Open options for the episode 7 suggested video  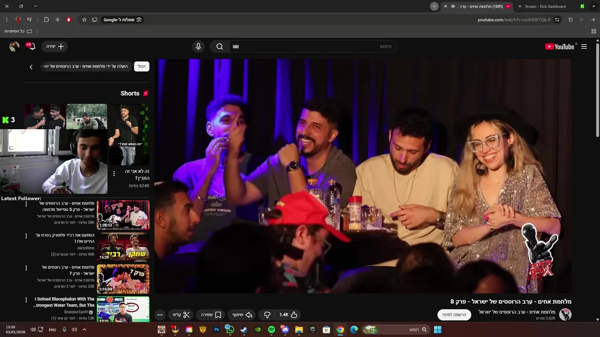click(26, 268)
